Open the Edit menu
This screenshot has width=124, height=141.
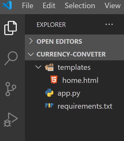[x=49, y=5]
